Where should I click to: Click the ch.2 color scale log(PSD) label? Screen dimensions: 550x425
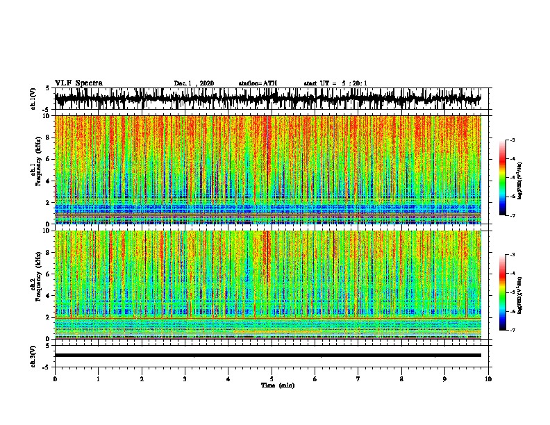[x=520, y=295]
